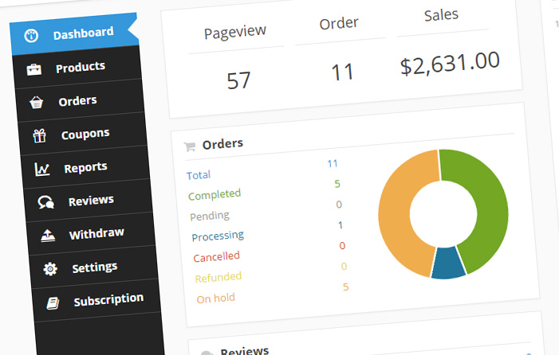Open the Withdraw menu item
The height and width of the screenshot is (355, 559).
coord(91,234)
